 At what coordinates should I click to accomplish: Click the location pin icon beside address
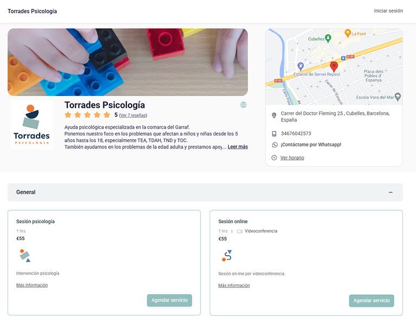pyautogui.click(x=274, y=115)
